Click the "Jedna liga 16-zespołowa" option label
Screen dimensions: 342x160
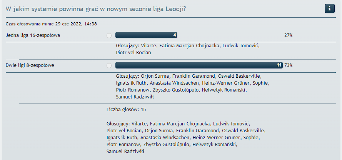pyautogui.click(x=33, y=35)
